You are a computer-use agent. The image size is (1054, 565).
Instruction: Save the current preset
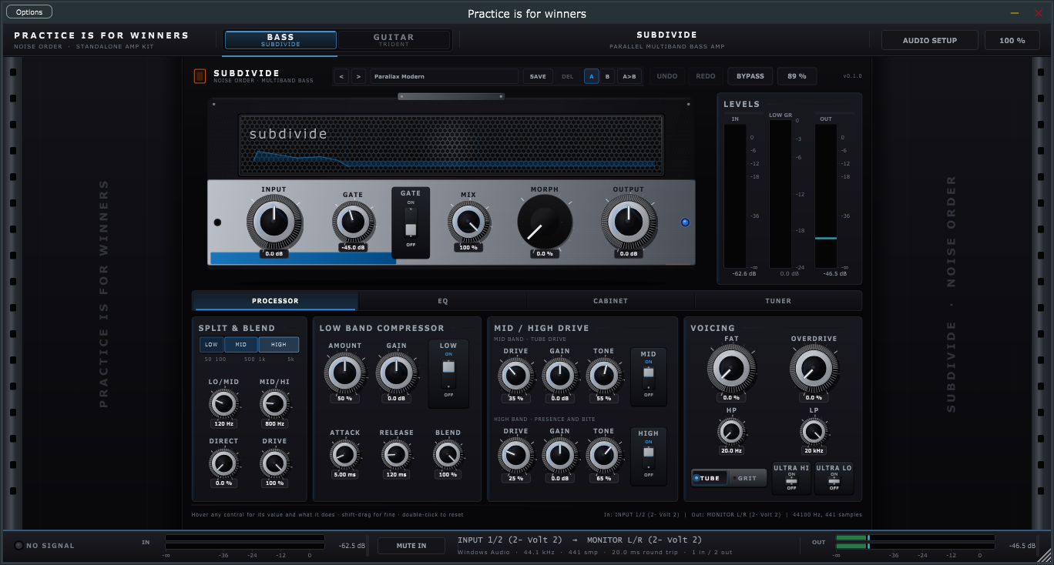click(x=538, y=76)
